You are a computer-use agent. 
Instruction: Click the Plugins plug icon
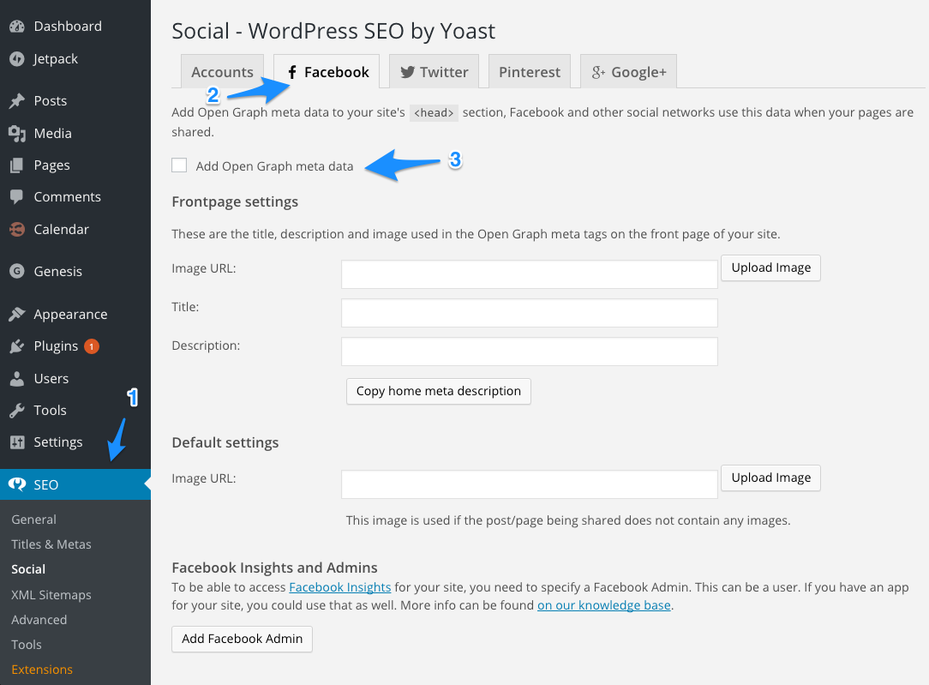(17, 346)
